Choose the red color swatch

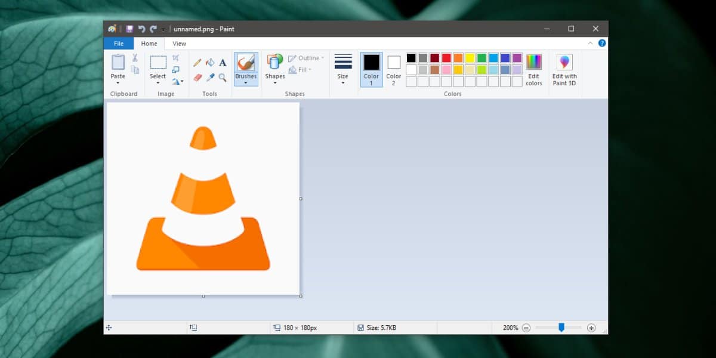pyautogui.click(x=446, y=58)
